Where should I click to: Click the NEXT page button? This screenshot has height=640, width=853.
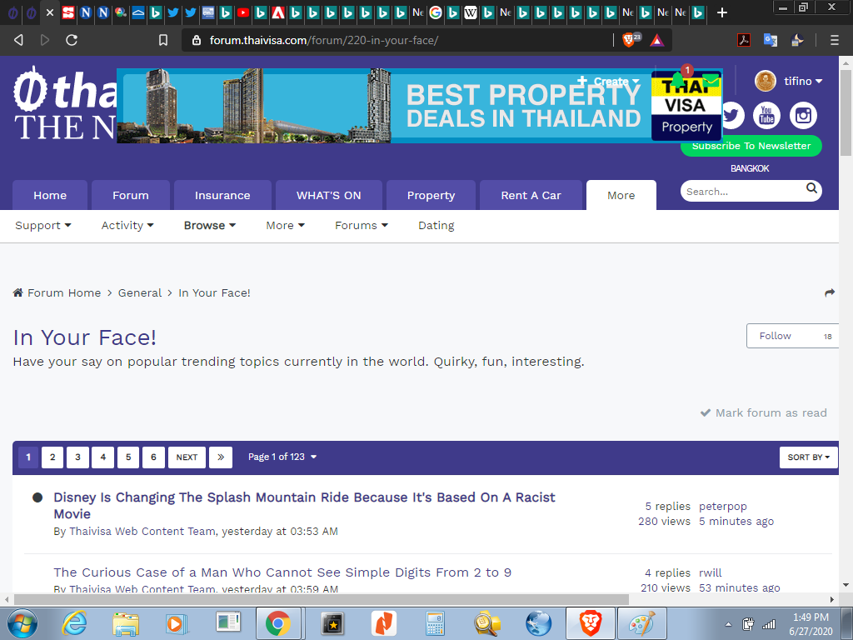pyautogui.click(x=187, y=457)
